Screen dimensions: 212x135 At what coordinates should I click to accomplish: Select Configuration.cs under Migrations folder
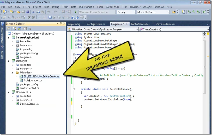pyautogui.click(x=33, y=80)
